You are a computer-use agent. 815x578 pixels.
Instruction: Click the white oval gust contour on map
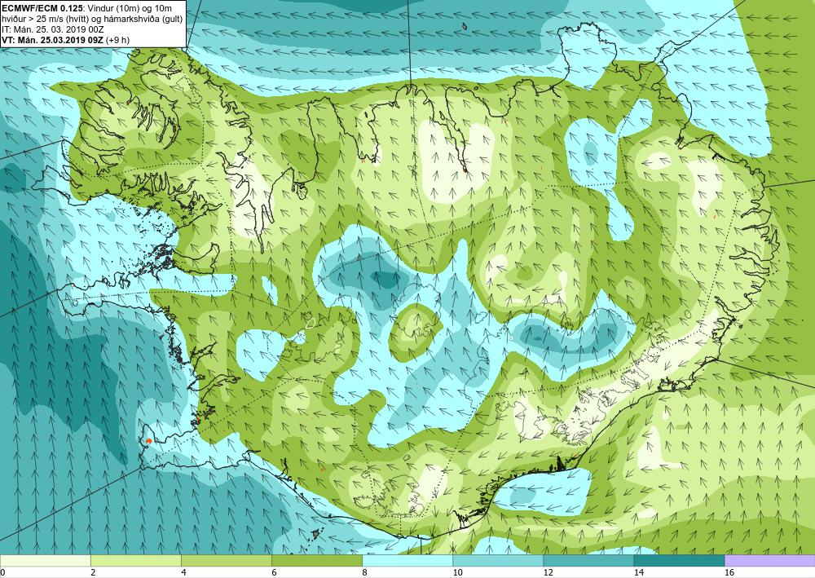[311, 323]
